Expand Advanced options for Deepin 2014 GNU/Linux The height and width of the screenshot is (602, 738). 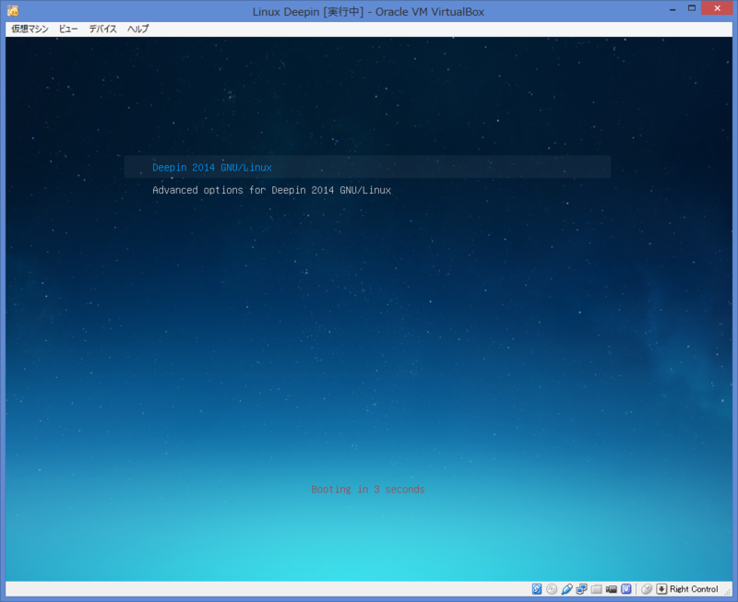click(x=272, y=190)
